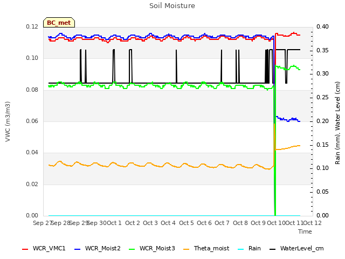
Task: Click the Oct 8 x-axis tick label
Action: [x=240, y=223]
